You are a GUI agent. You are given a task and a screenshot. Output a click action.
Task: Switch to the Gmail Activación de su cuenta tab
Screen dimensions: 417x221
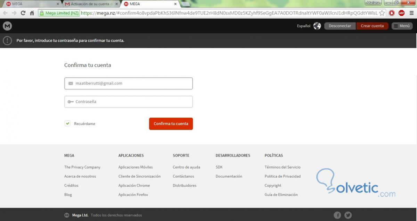pyautogui.click(x=91, y=4)
